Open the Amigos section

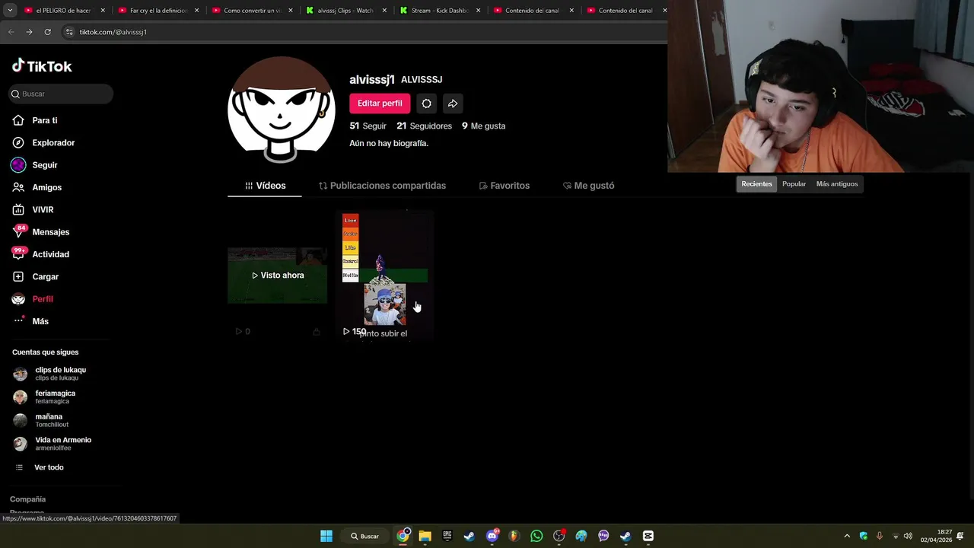coord(46,187)
